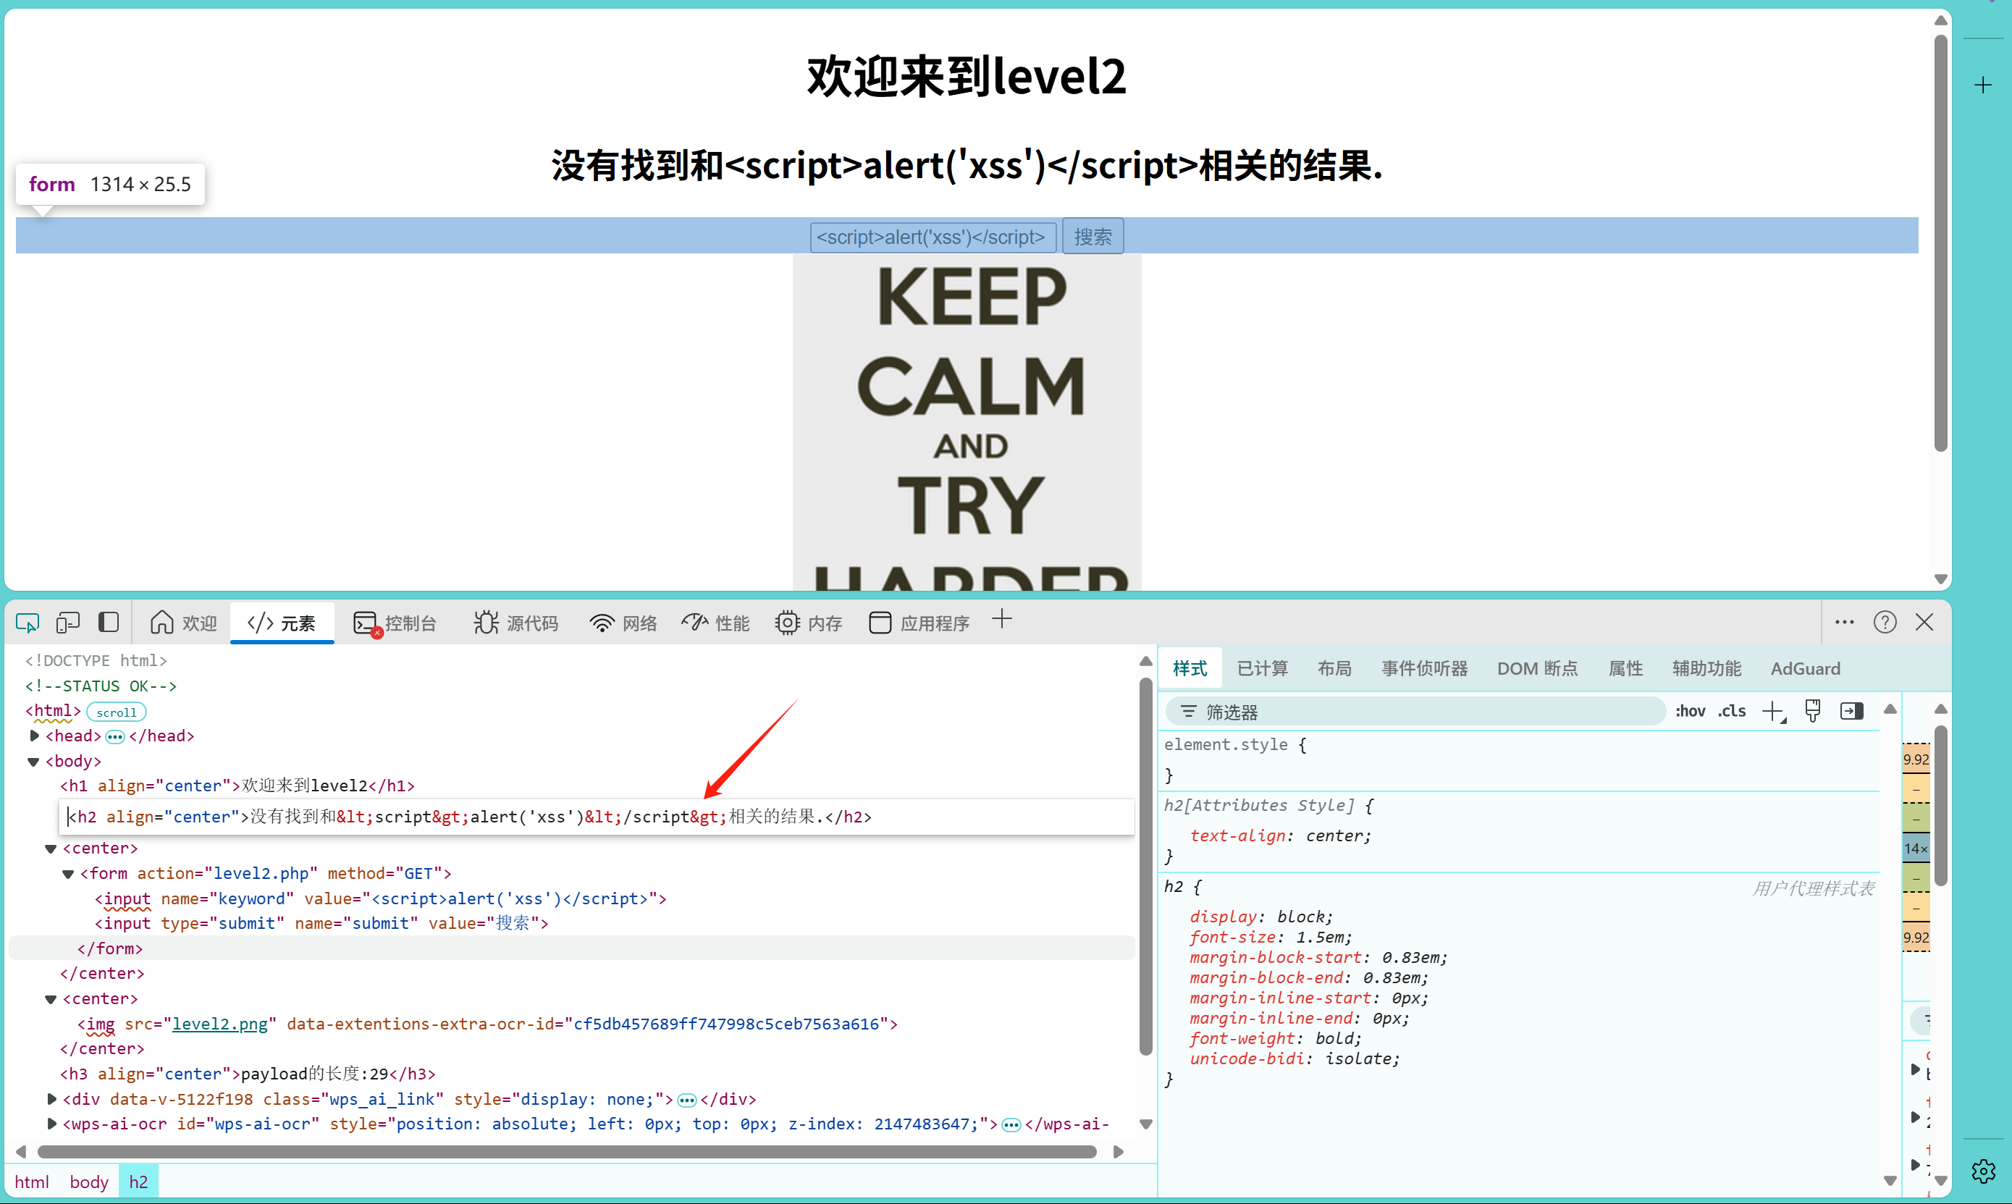Screen dimensions: 2012x1204
Task: Click the level2.png source link
Action: pyautogui.click(x=220, y=1024)
